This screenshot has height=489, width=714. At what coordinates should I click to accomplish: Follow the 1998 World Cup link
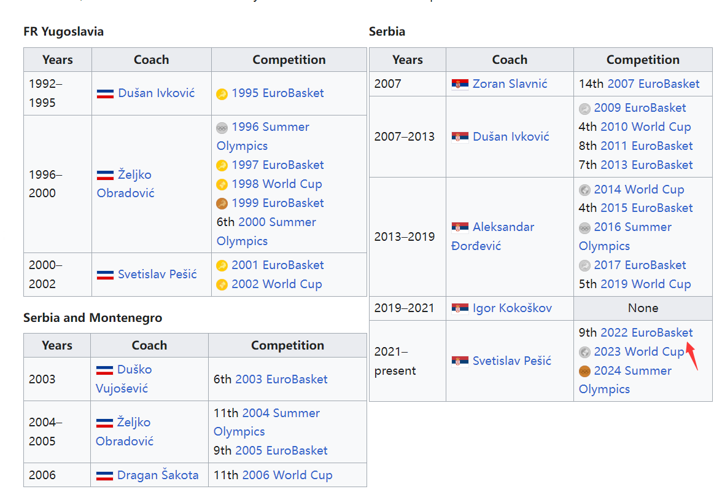(276, 184)
